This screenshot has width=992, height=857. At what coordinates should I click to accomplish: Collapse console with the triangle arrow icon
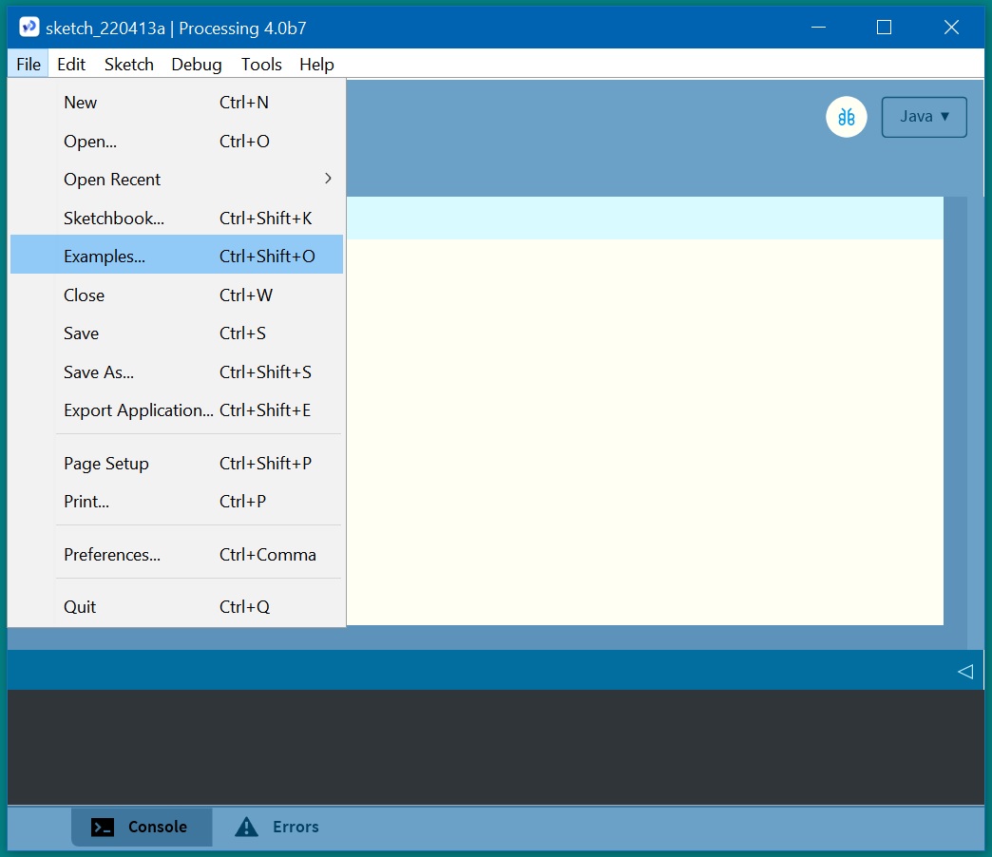click(x=964, y=672)
